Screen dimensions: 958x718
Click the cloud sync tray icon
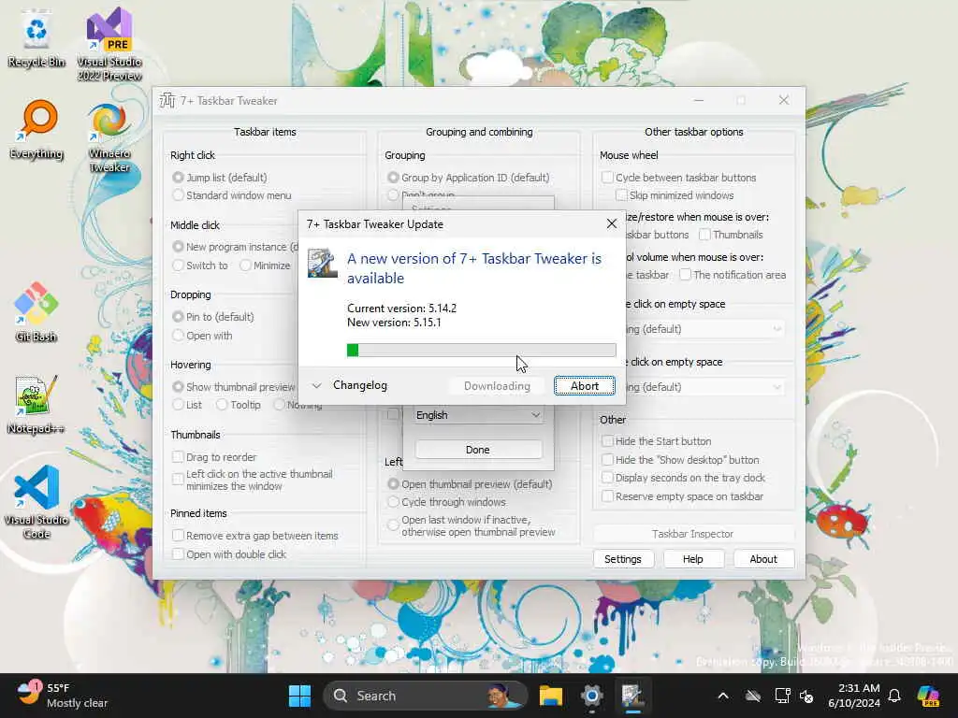[753, 696]
